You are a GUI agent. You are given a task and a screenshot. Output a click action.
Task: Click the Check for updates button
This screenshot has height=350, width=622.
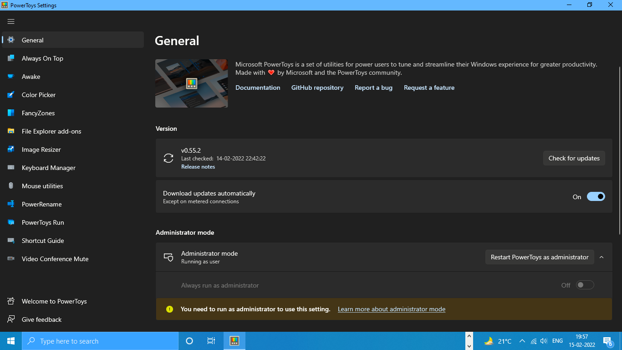pos(574,158)
